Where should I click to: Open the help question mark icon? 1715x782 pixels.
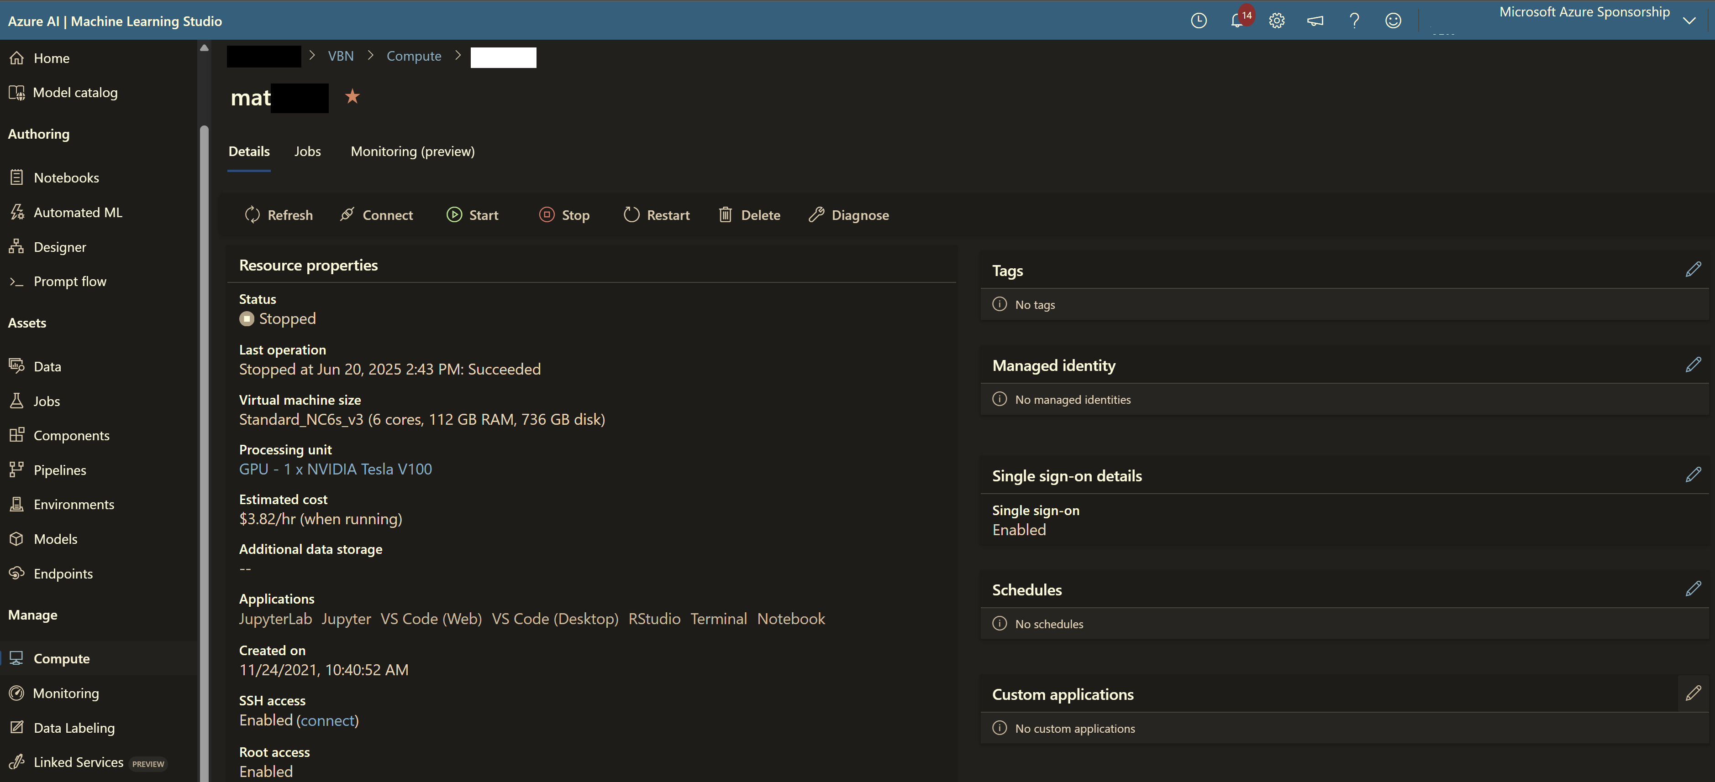tap(1354, 21)
